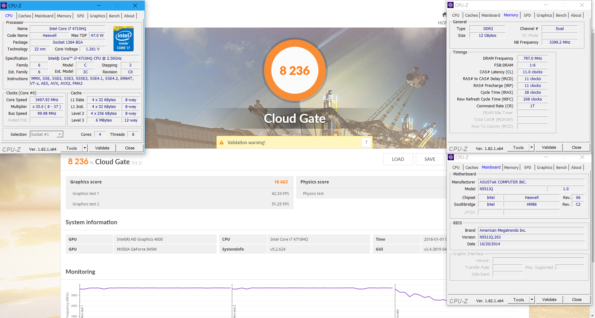The height and width of the screenshot is (318, 595).
Task: Open the About tab in the left CPU-Z window
Action: tap(129, 16)
